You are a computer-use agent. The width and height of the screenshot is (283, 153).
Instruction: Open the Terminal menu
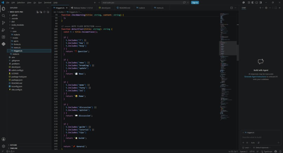(x=47, y=2)
